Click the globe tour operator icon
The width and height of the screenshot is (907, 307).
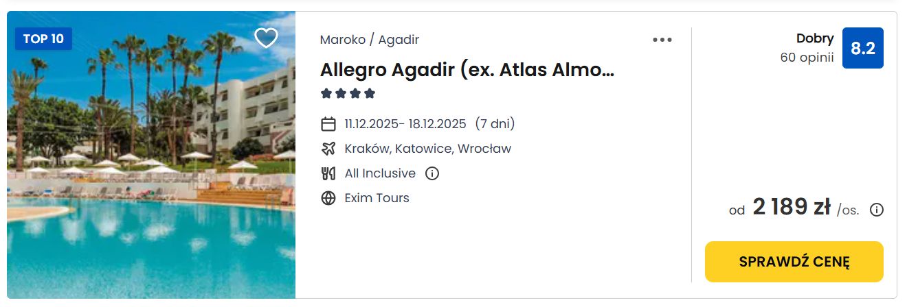click(328, 198)
